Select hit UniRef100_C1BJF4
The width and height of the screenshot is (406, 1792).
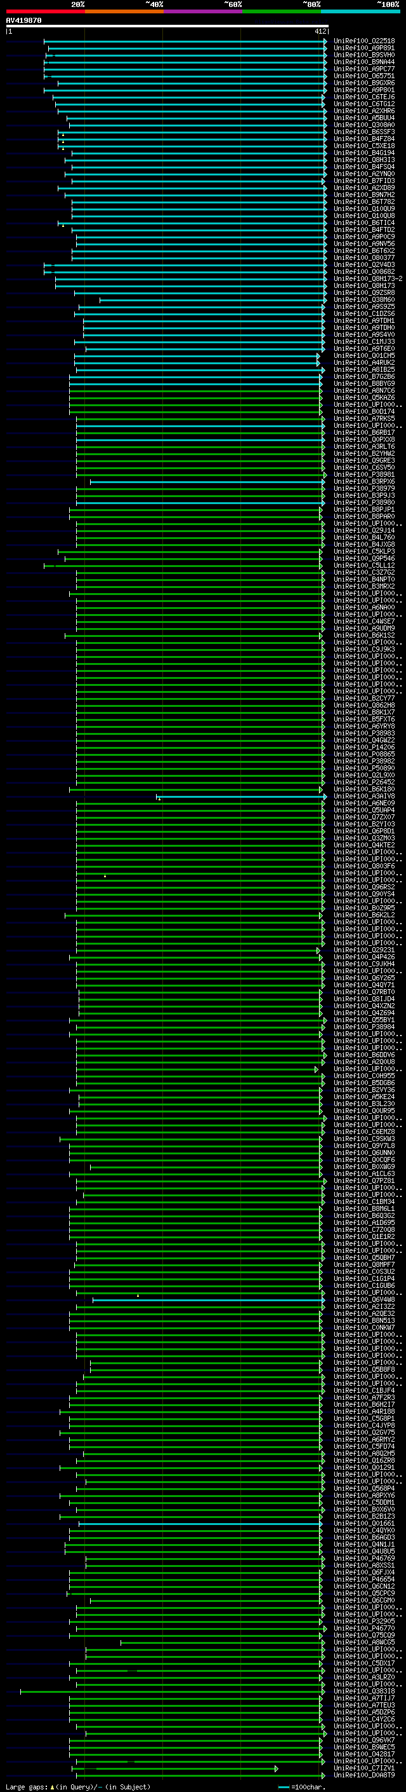click(364, 1390)
